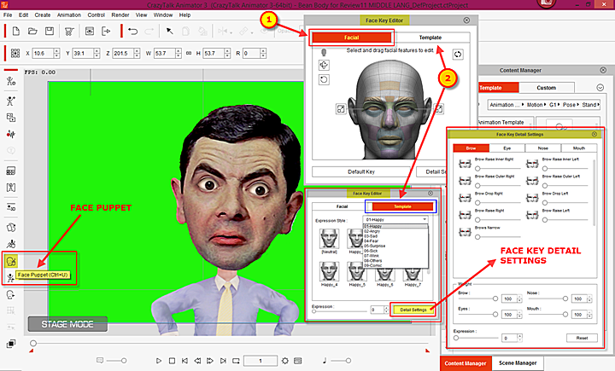Toggle loop playback
This screenshot has width=615, height=371.
[x=236, y=361]
